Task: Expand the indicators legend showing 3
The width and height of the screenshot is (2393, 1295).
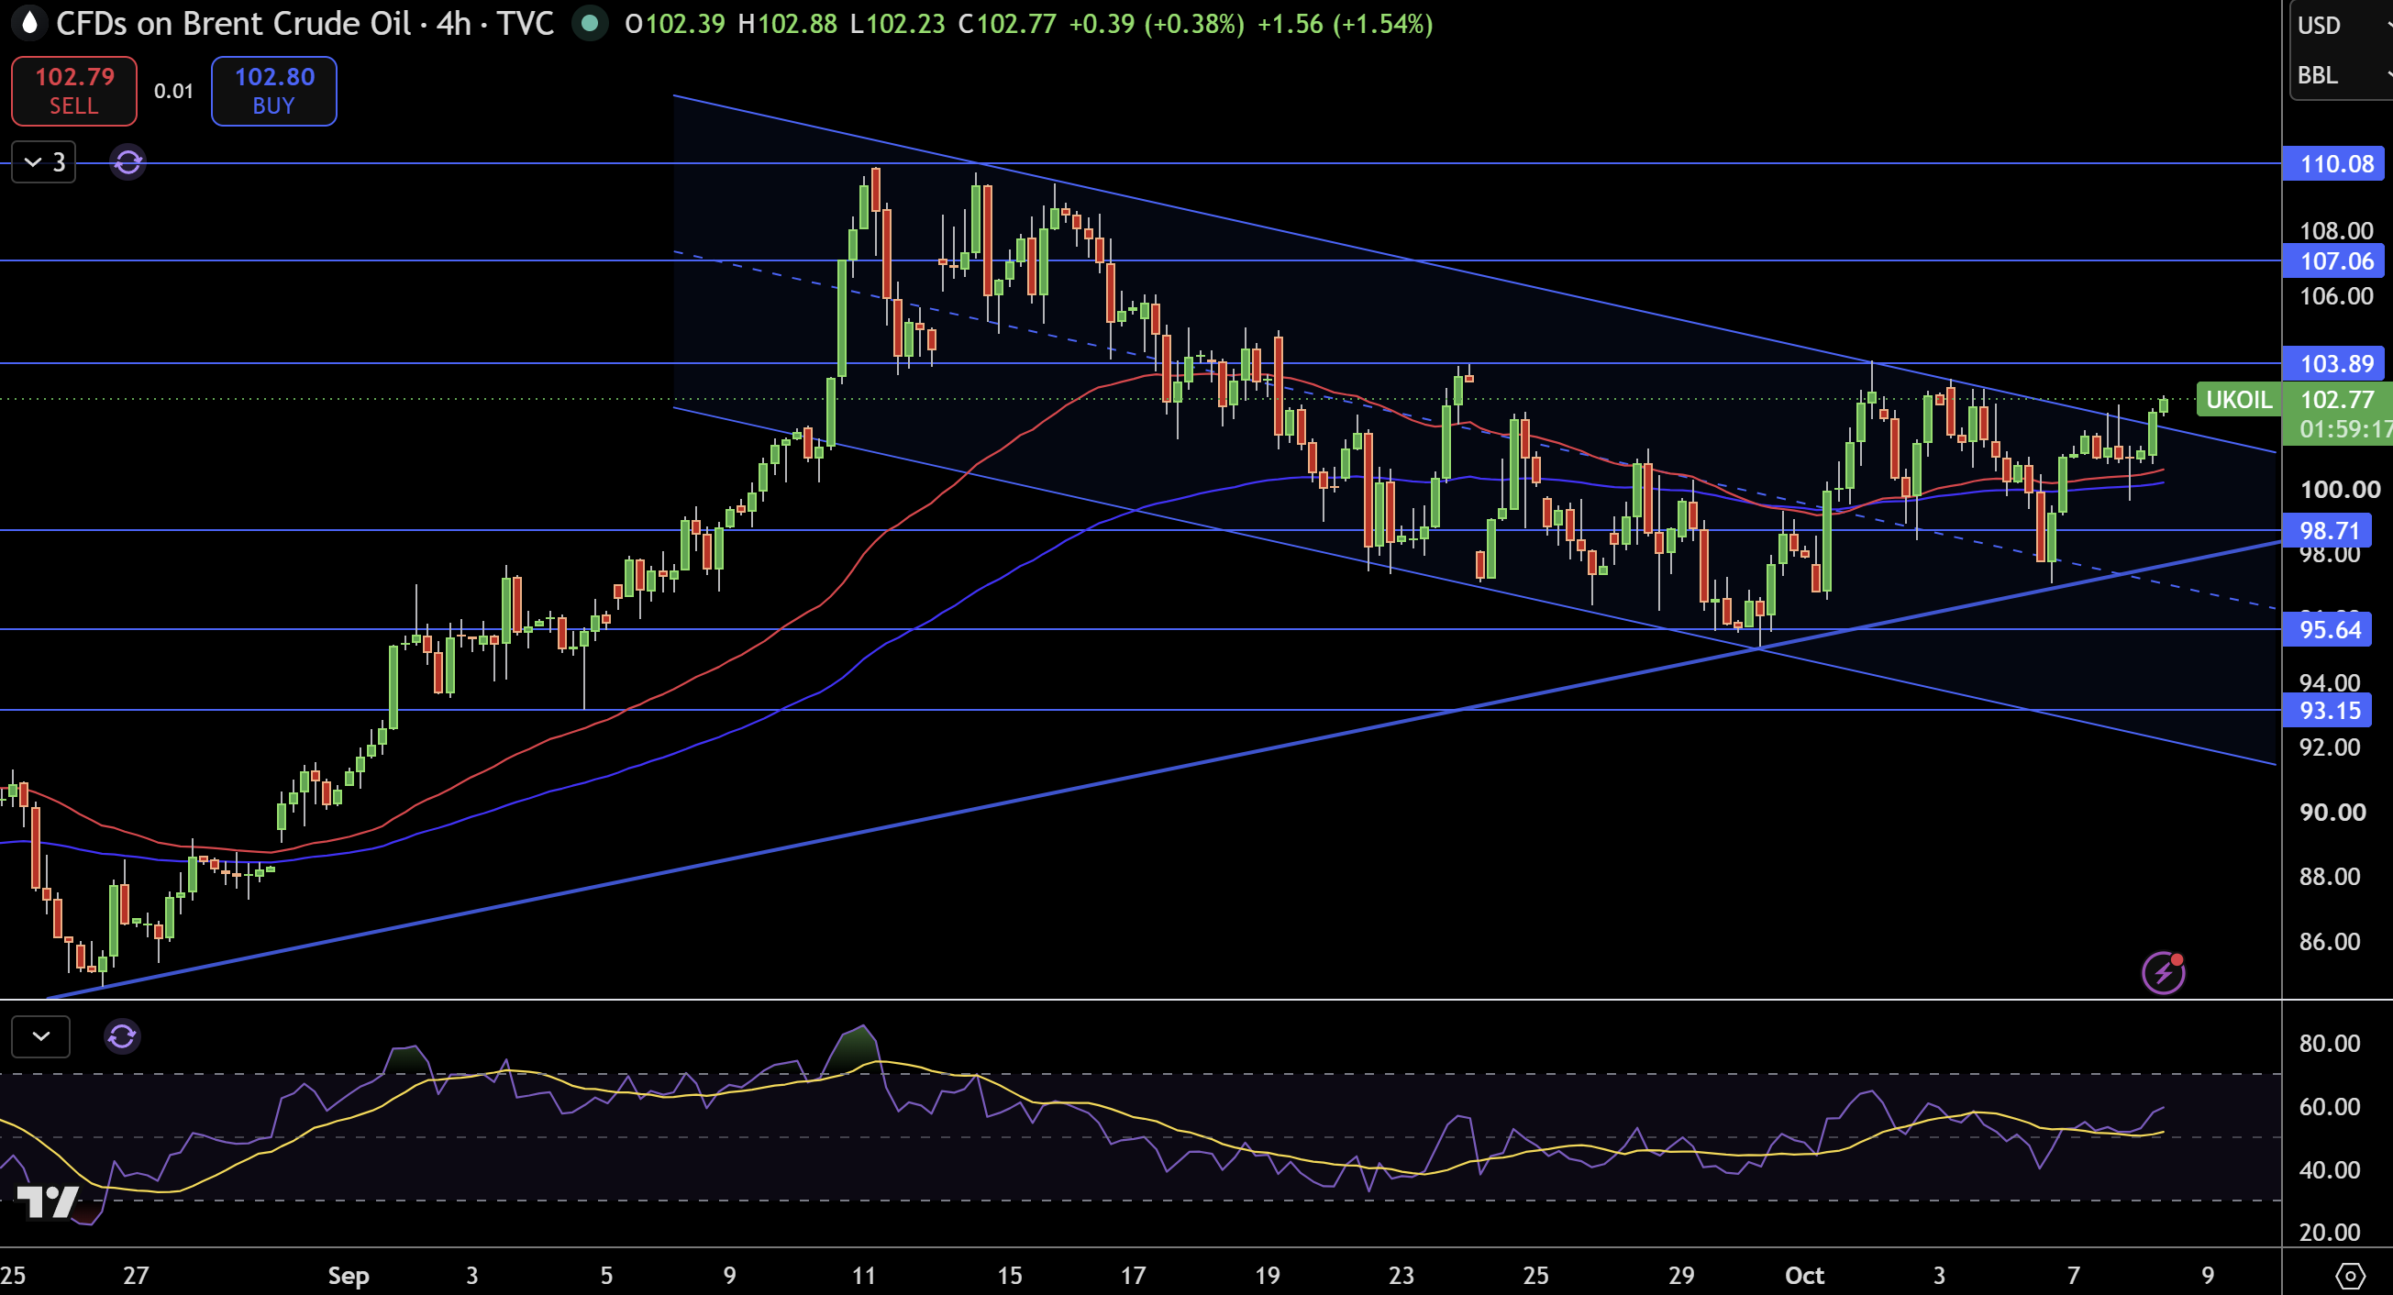Action: pos(44,162)
